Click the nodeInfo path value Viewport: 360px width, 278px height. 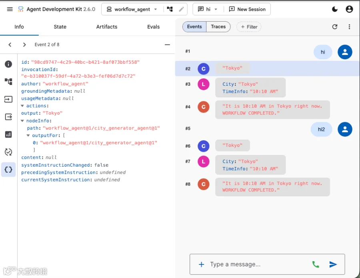click(x=101, y=128)
